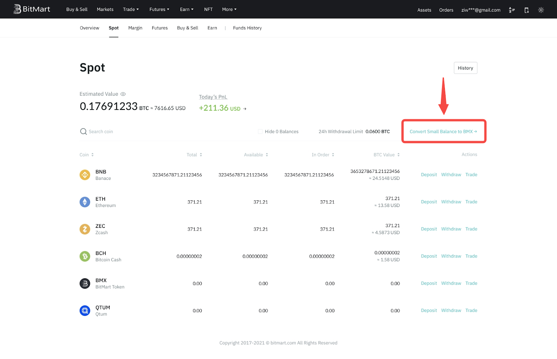Trade BMX
Screen dimensions: 557x359
471,283
